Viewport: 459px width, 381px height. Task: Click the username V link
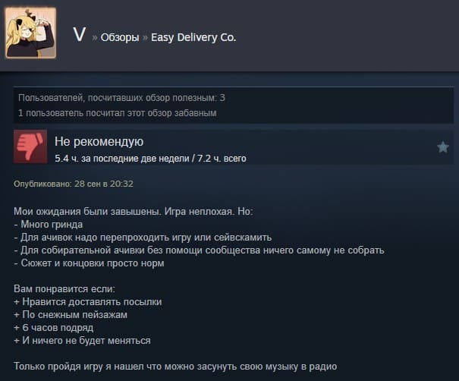click(x=79, y=35)
